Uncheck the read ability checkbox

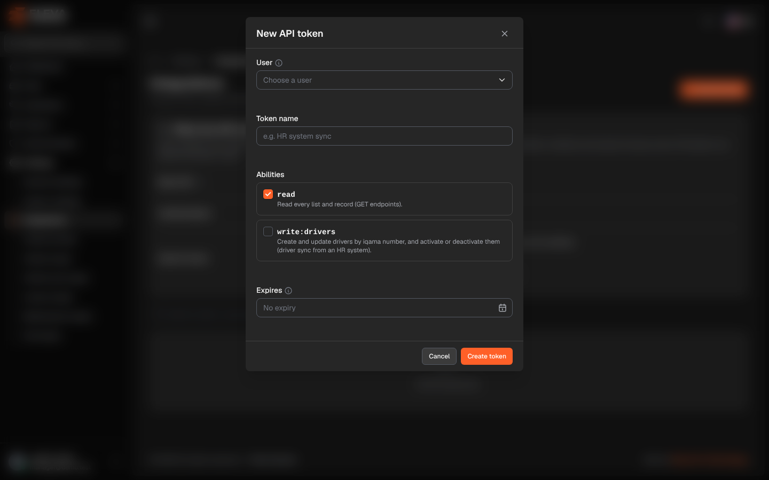coord(268,194)
